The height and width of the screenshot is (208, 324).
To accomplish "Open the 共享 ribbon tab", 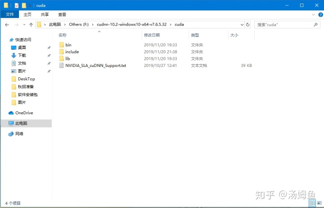I will point(45,14).
